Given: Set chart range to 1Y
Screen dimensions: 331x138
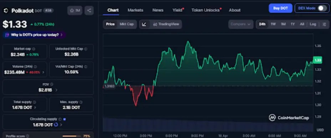Looking at the screenshot, I should point(293,24).
